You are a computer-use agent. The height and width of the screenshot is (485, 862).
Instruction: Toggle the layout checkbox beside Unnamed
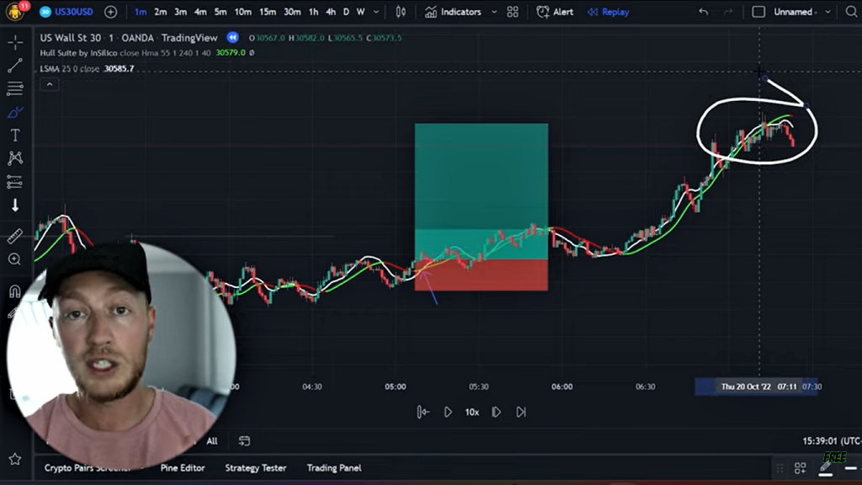point(758,12)
